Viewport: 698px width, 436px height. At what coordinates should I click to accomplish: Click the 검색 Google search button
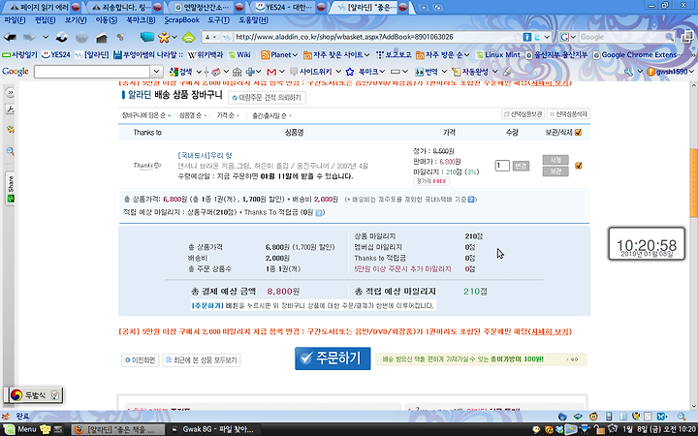(180, 72)
